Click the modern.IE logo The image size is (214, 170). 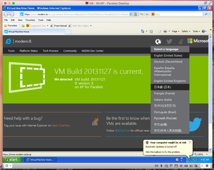18,41
